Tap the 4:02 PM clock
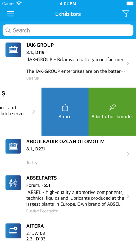This screenshot has width=136, height=241. (68, 3)
